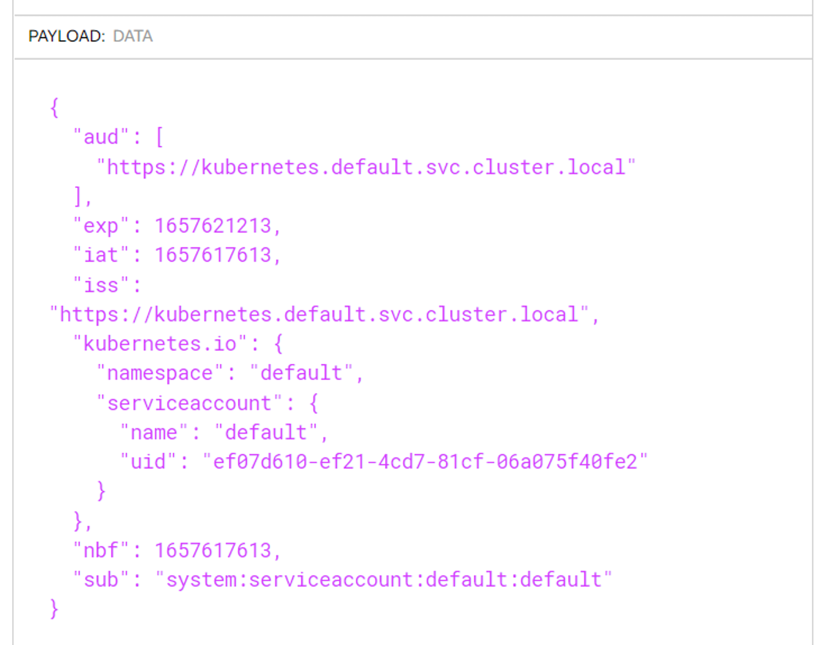The height and width of the screenshot is (645, 820).
Task: Click the serviceaccount name value "default"
Action: [x=266, y=433]
